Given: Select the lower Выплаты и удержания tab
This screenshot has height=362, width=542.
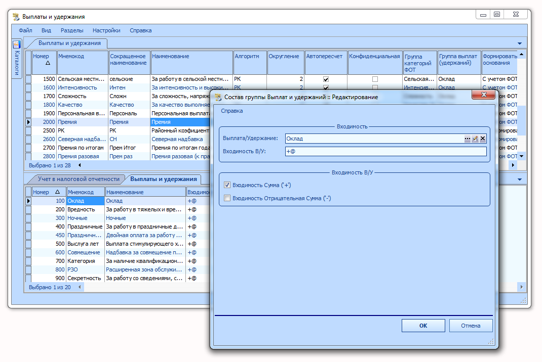Looking at the screenshot, I should click(164, 179).
